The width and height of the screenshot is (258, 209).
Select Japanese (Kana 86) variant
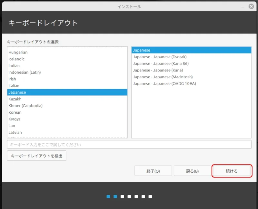[161, 64]
